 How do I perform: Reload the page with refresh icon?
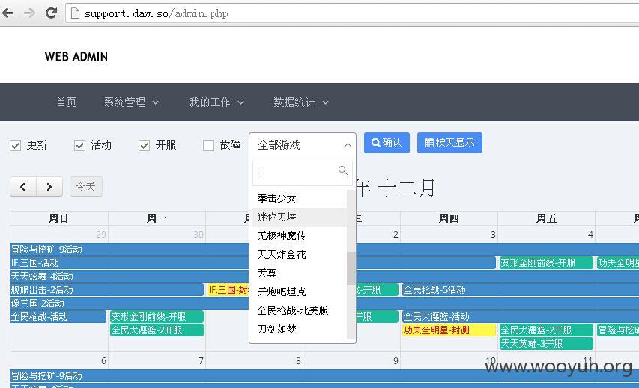click(x=51, y=13)
